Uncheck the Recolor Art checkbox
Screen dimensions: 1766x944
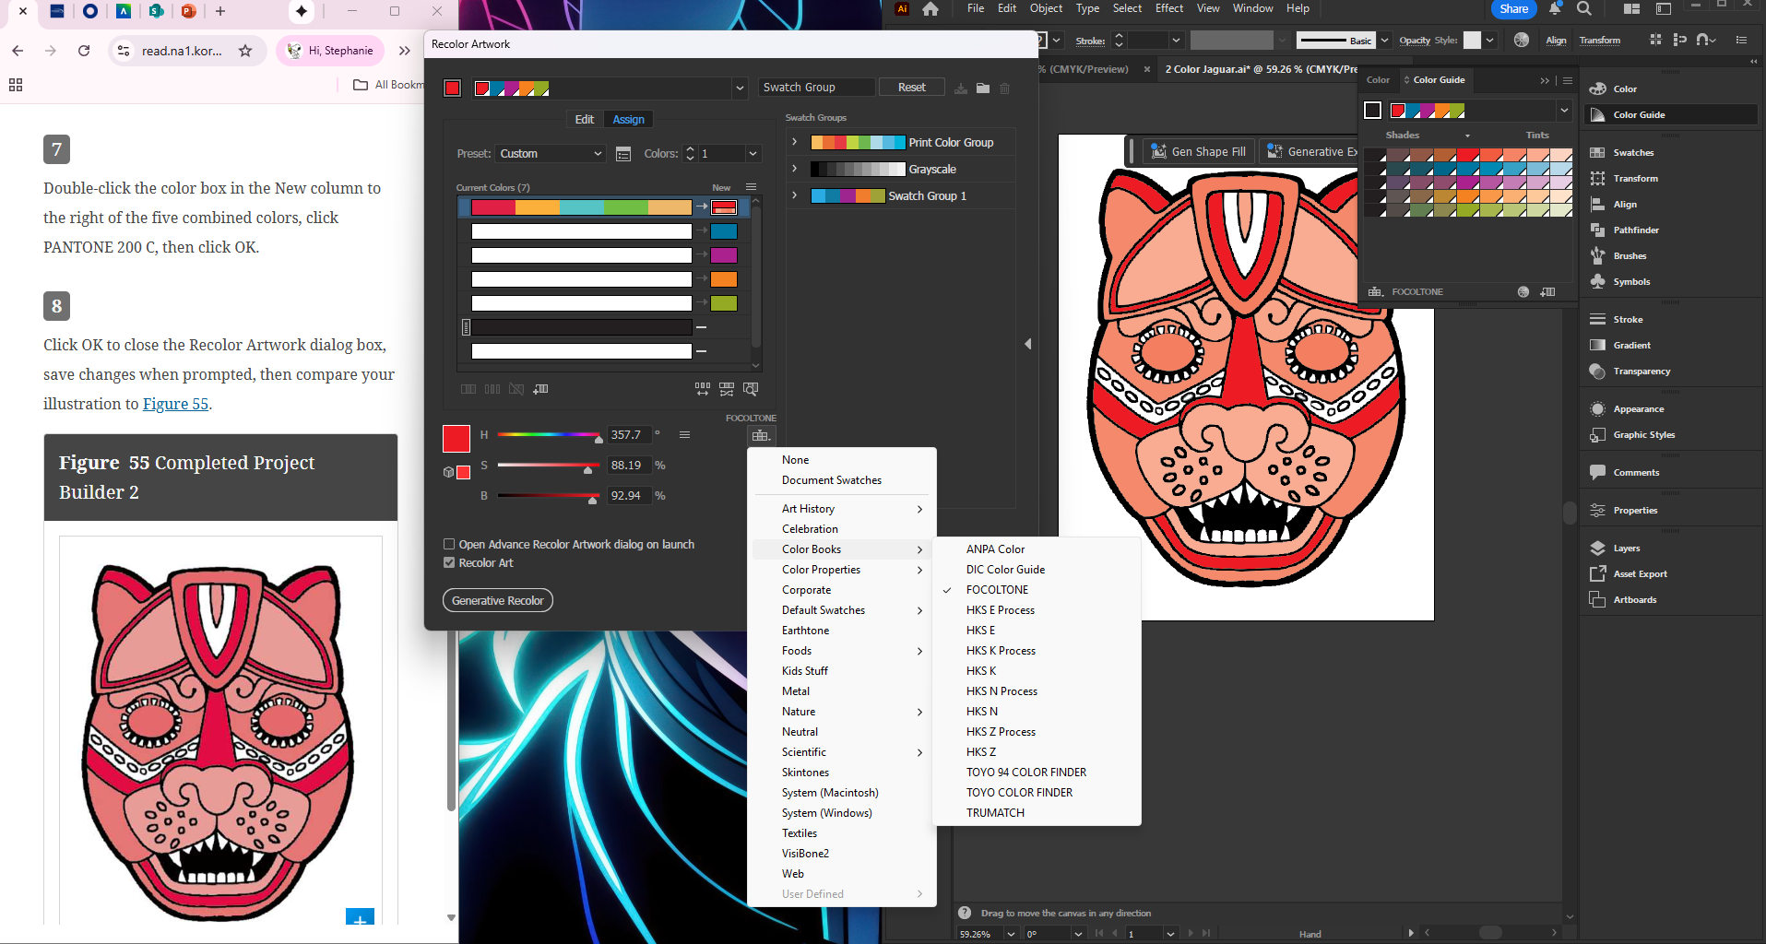449,563
